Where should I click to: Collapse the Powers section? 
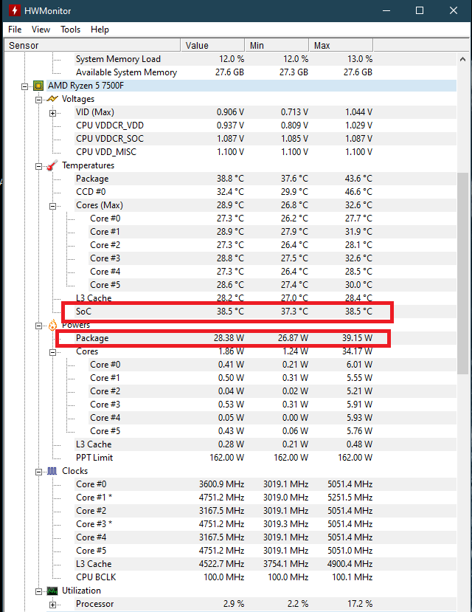[x=38, y=326]
